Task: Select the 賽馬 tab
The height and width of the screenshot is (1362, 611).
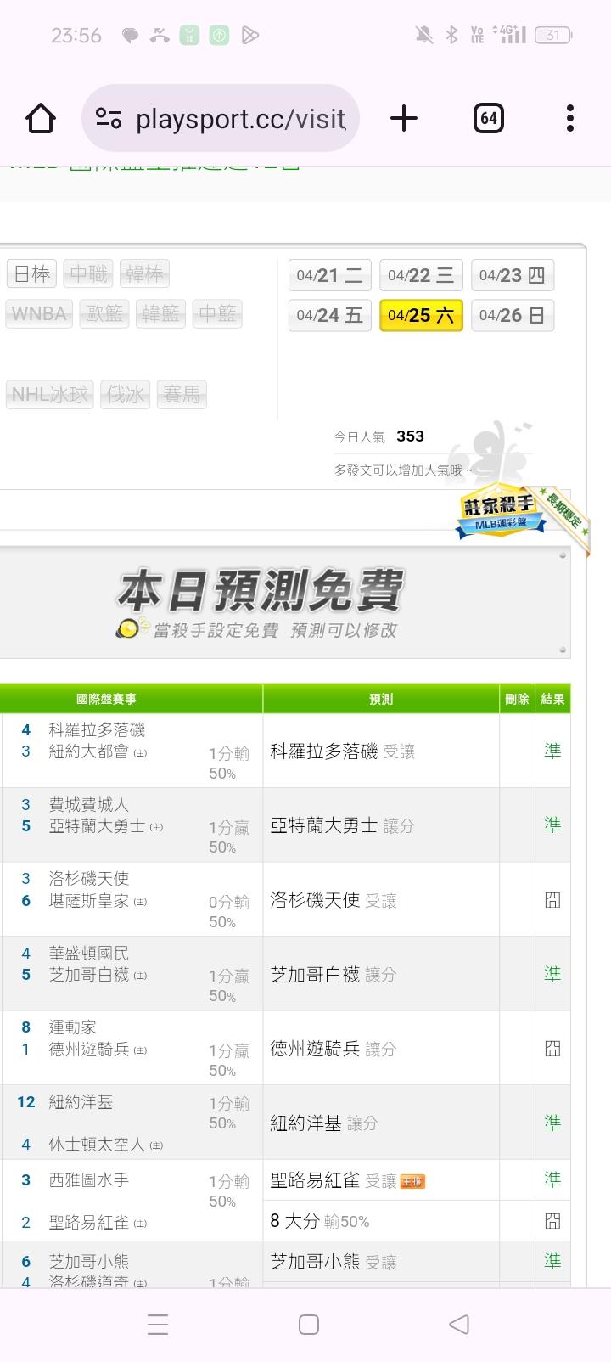Action: click(182, 394)
